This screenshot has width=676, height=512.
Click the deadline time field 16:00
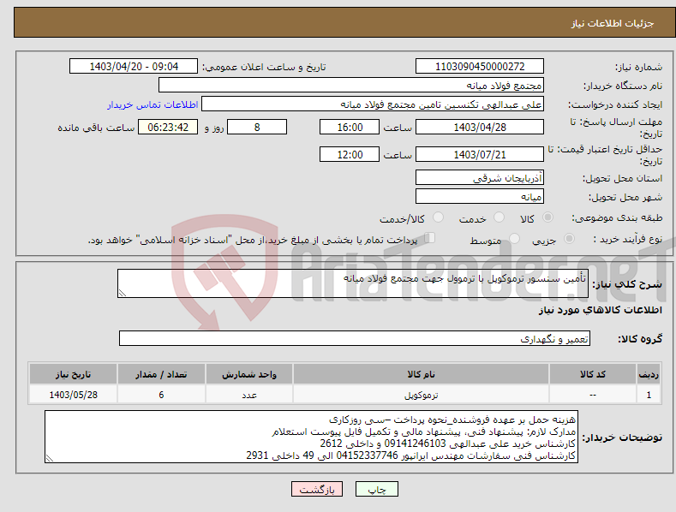point(350,127)
